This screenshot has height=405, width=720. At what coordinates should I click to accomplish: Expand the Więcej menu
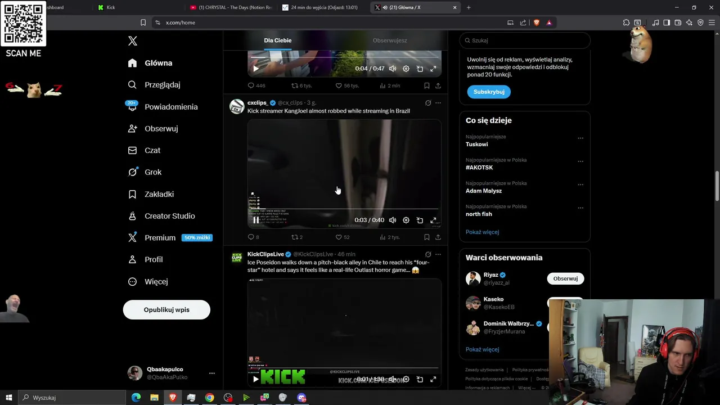(147, 281)
